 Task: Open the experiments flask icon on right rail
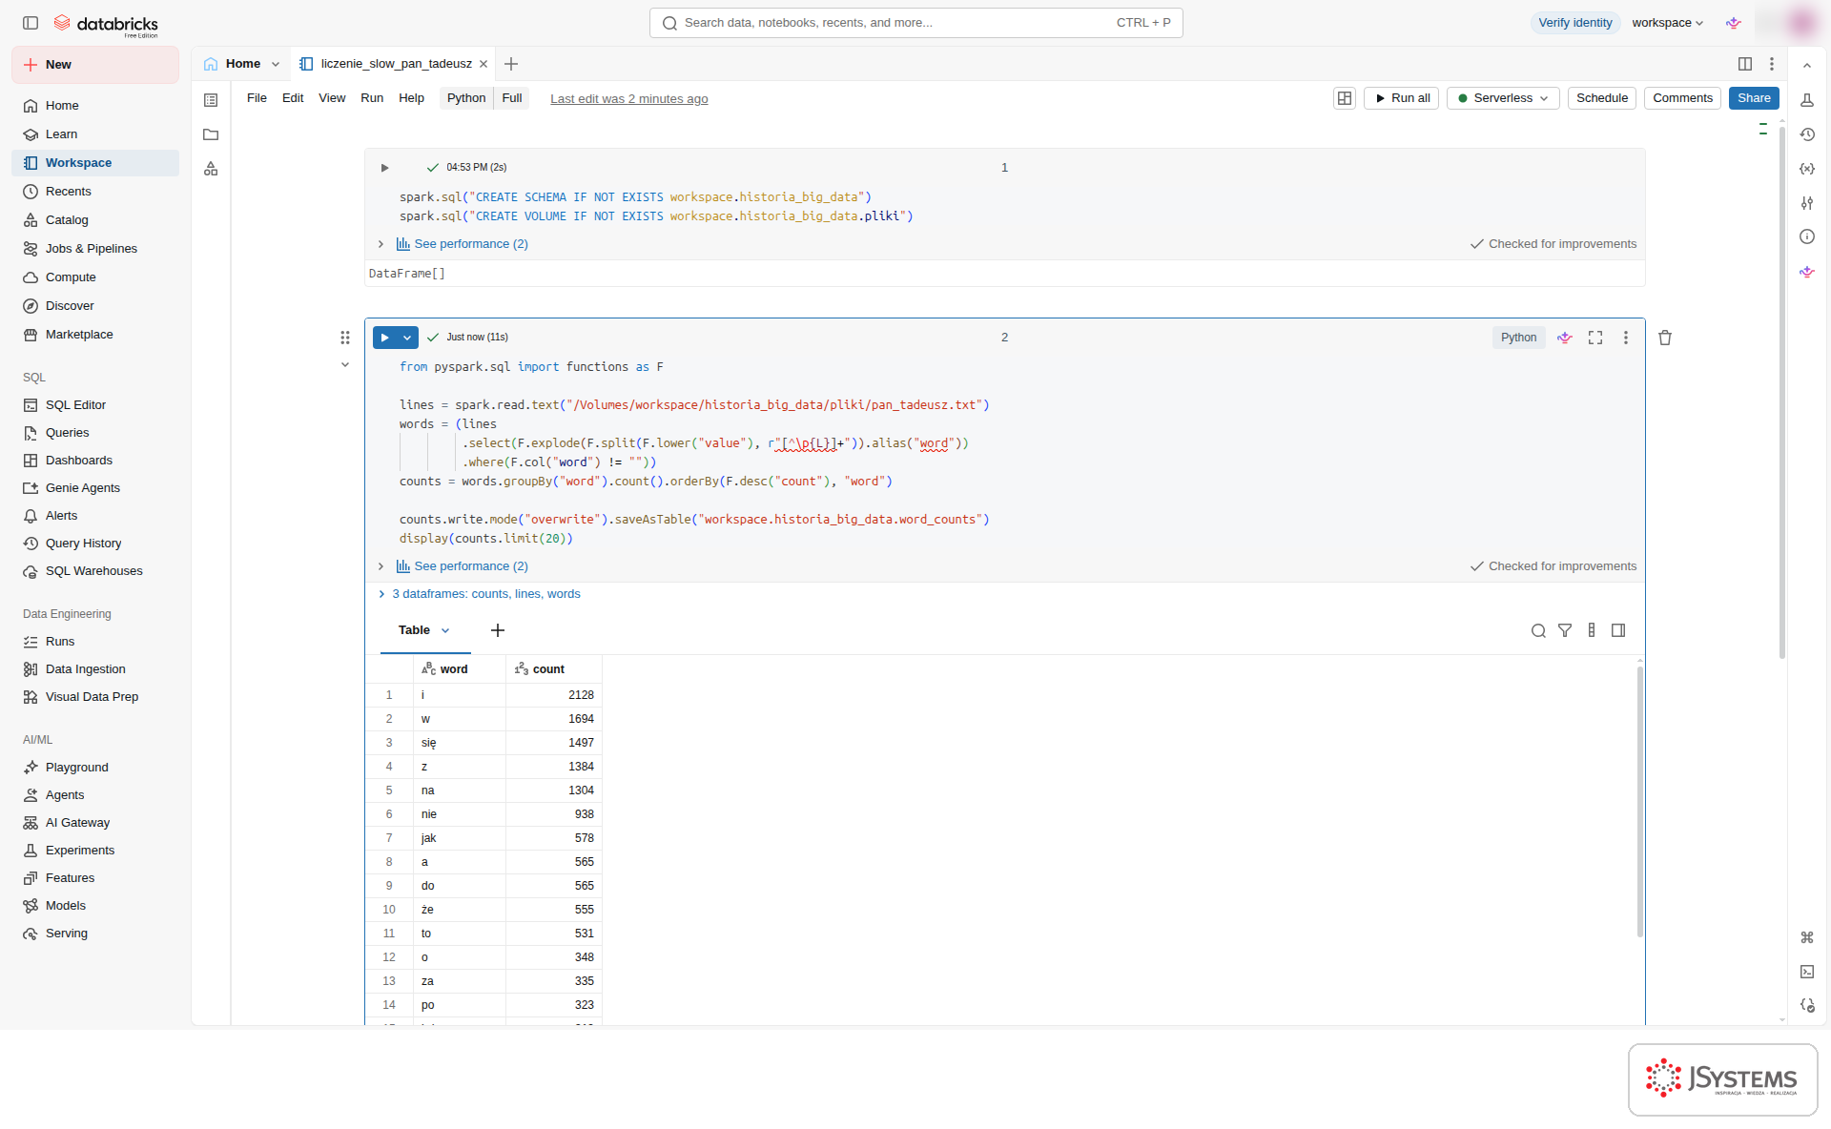coord(1807,100)
